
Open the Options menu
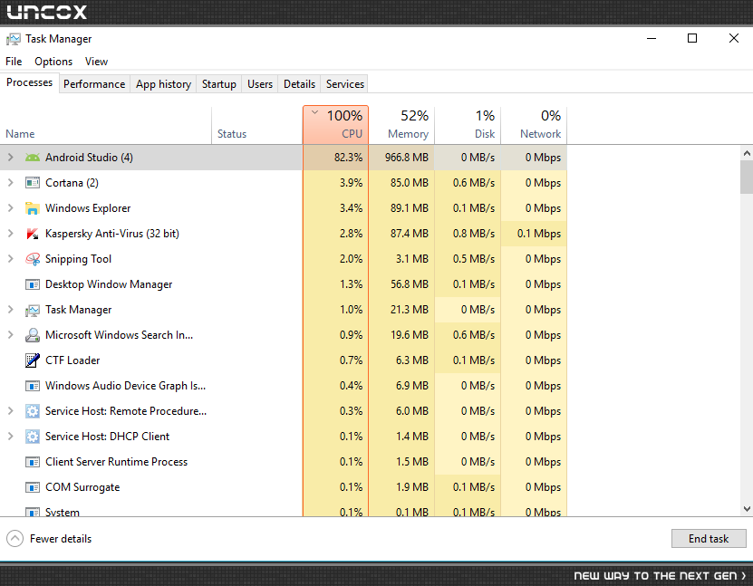(53, 62)
